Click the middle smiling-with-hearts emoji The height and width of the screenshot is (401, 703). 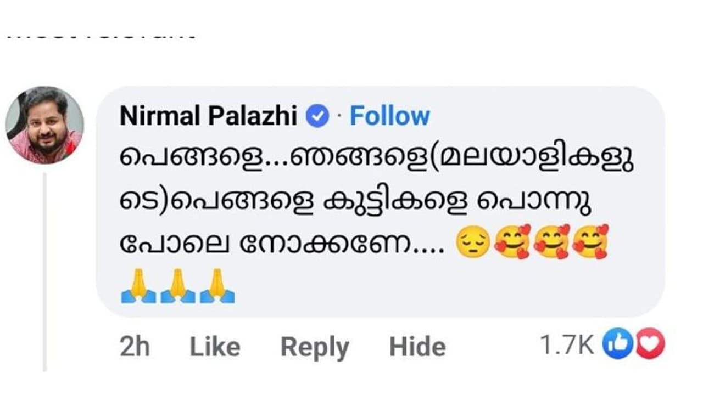click(x=551, y=241)
